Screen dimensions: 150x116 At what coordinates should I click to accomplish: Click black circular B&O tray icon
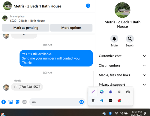[110, 100]
